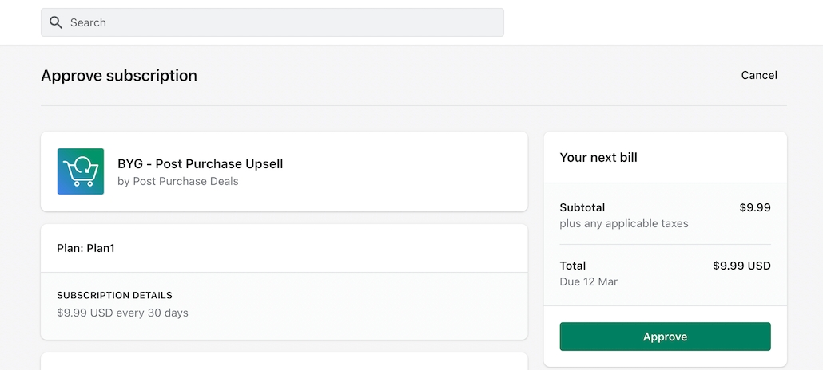Click the Your next bill heading

pyautogui.click(x=598, y=157)
